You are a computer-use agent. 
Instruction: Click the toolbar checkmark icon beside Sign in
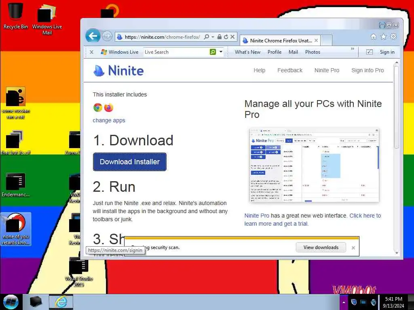pos(370,52)
